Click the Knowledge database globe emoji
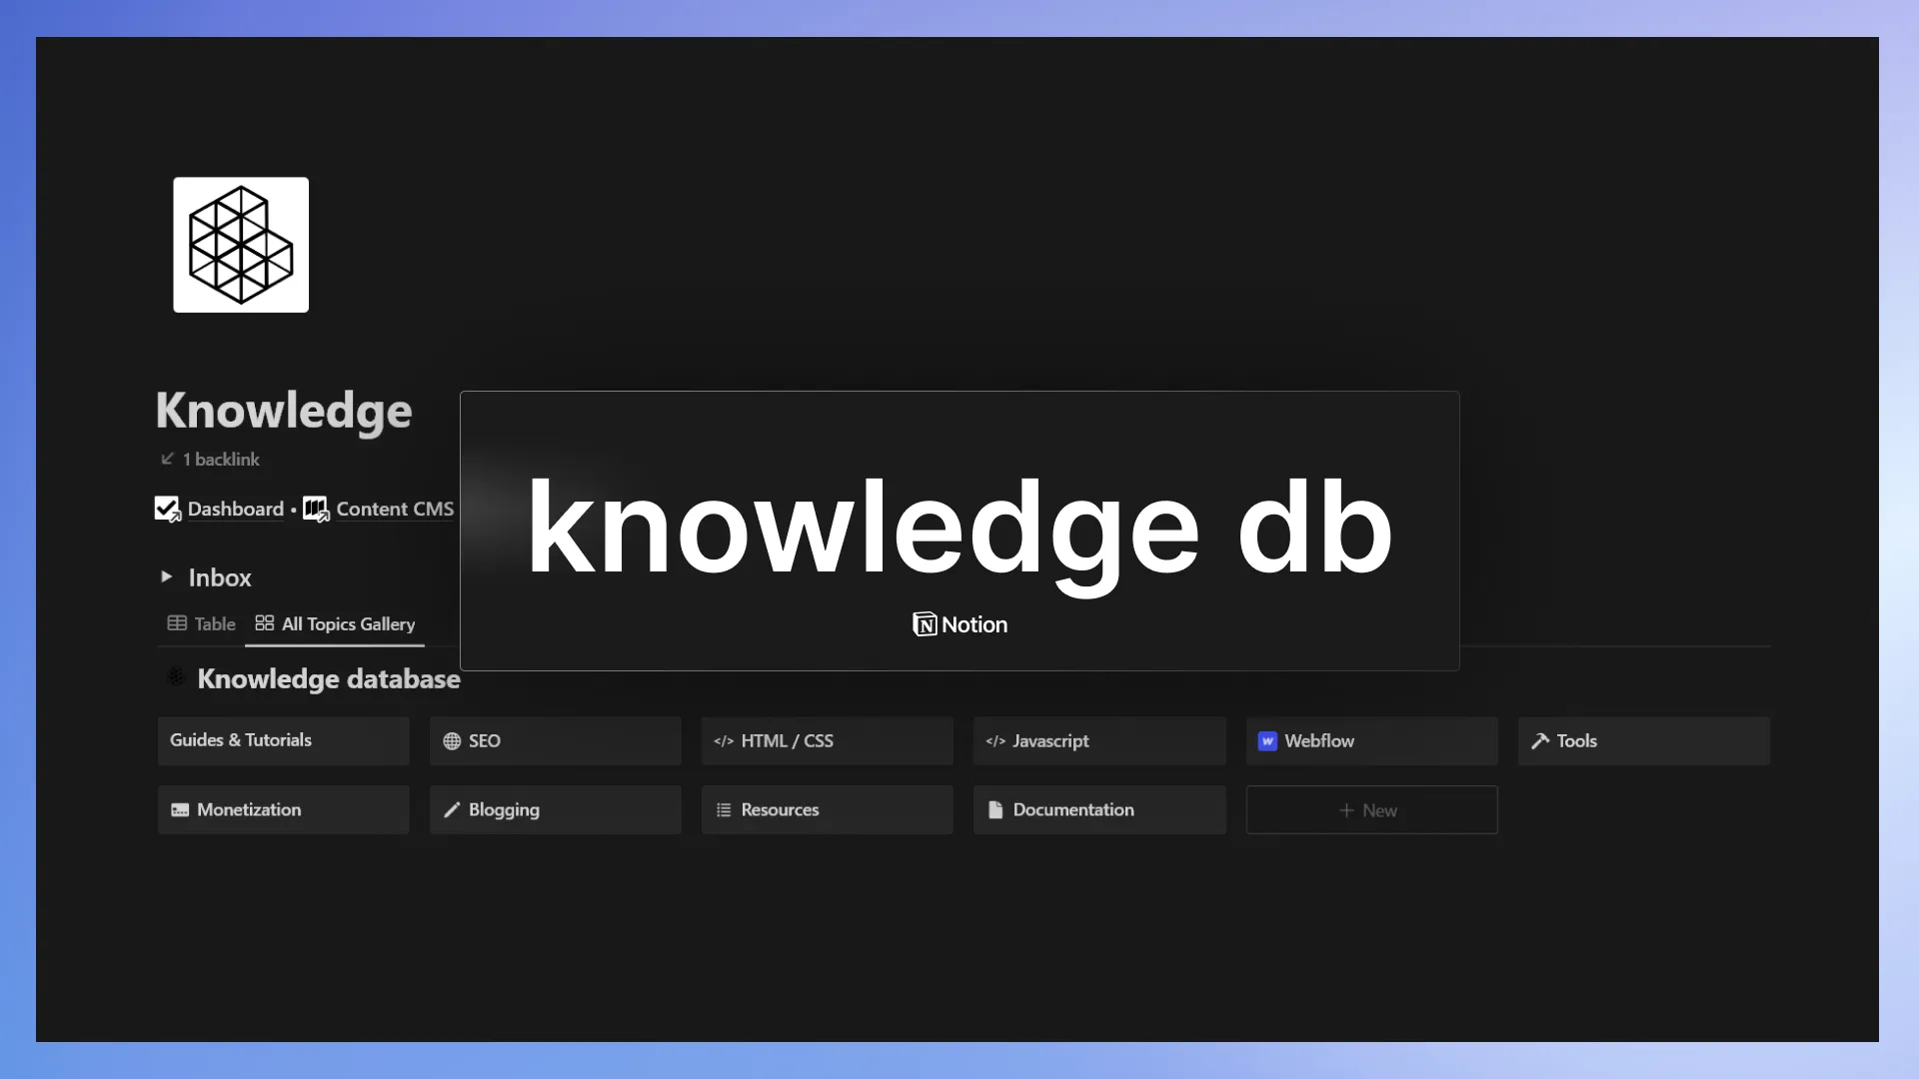The width and height of the screenshot is (1919, 1079). (x=175, y=677)
